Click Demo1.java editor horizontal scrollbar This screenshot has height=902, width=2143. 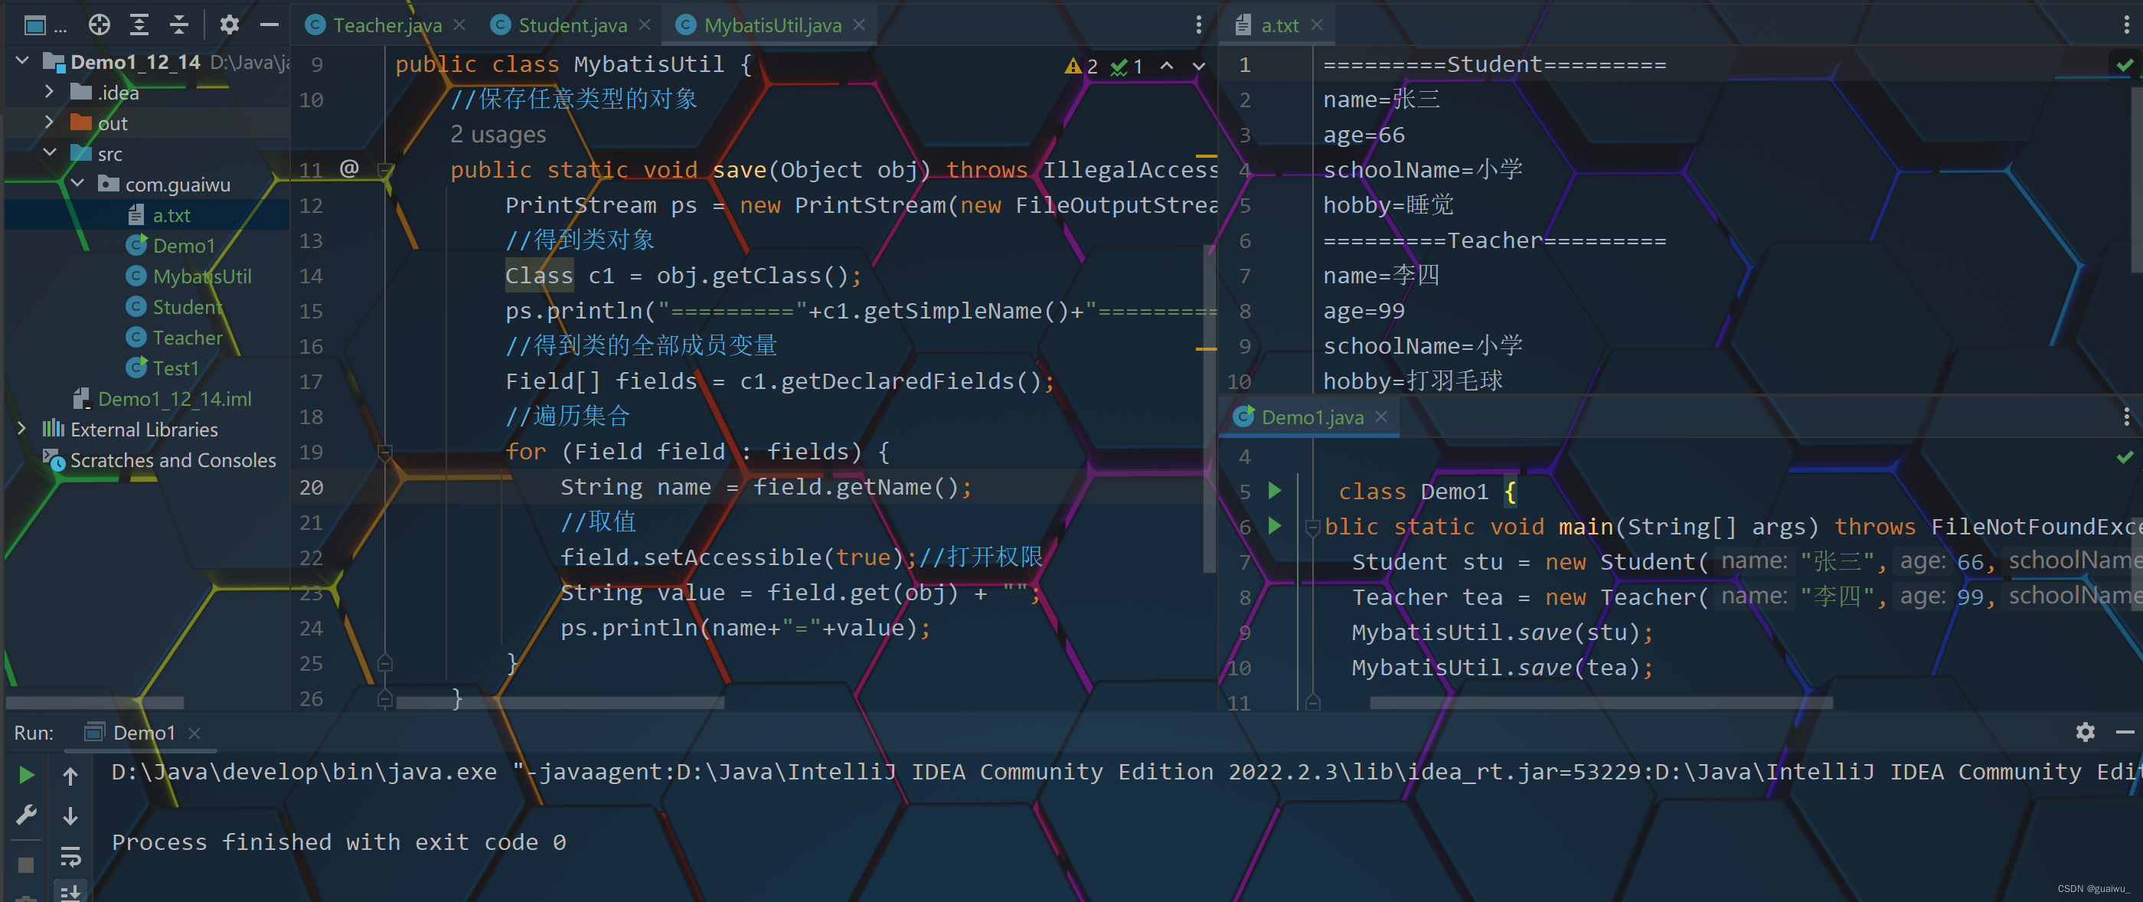click(x=1601, y=703)
